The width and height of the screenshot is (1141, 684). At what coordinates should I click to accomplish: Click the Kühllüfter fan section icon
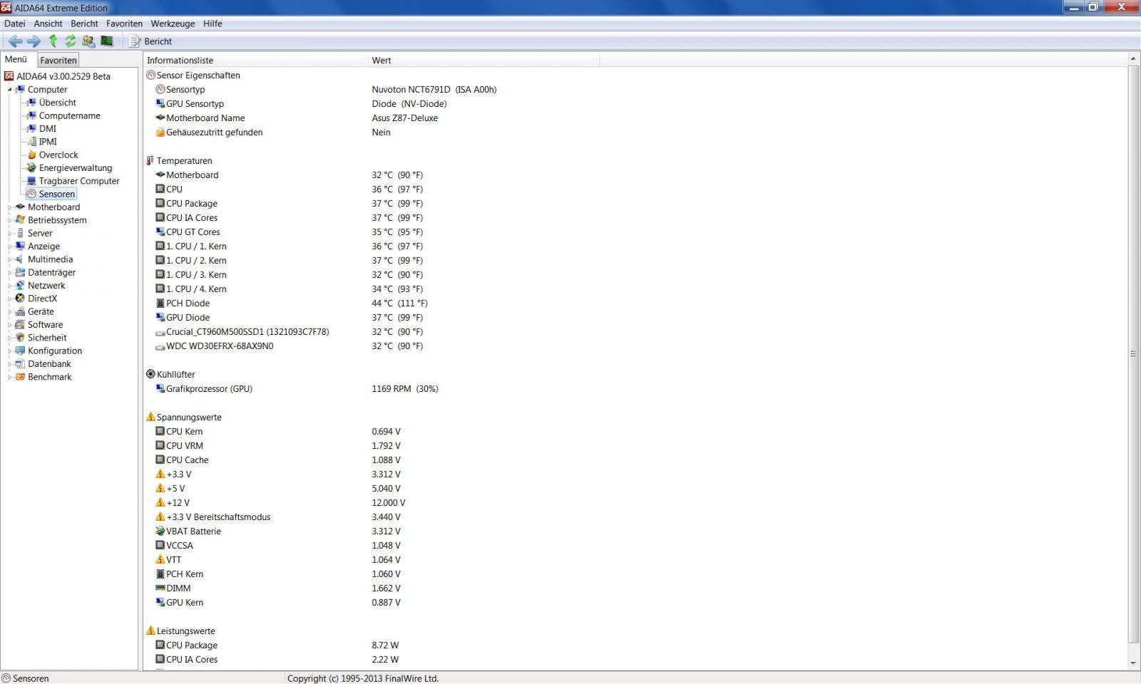pos(150,374)
